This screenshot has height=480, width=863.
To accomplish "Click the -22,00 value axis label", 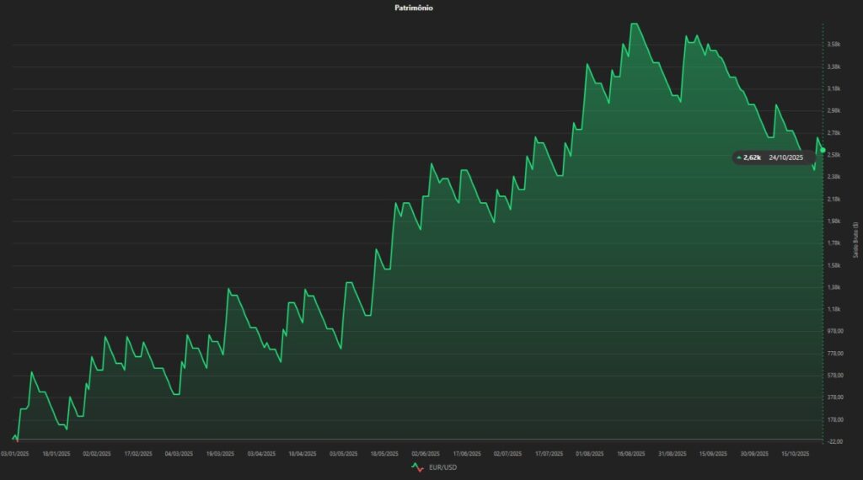I will point(834,441).
